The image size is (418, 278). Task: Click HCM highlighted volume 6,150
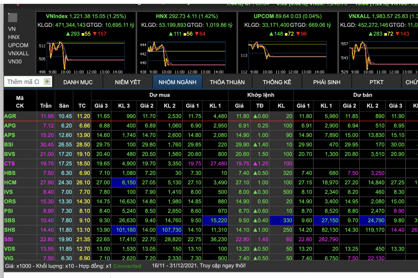(124, 183)
